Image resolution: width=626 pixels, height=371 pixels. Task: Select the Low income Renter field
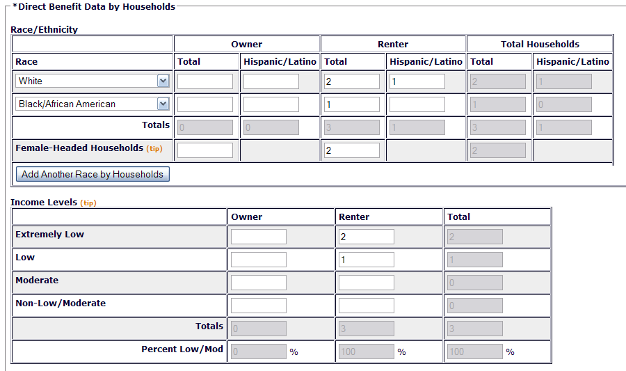(367, 260)
